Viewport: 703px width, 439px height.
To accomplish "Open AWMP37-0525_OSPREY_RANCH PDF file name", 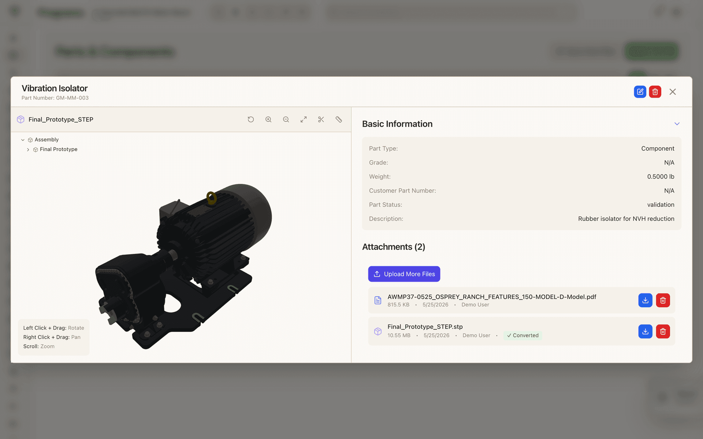I will click(x=492, y=297).
